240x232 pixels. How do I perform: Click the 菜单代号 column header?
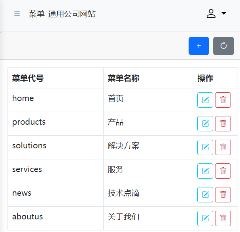(x=28, y=78)
